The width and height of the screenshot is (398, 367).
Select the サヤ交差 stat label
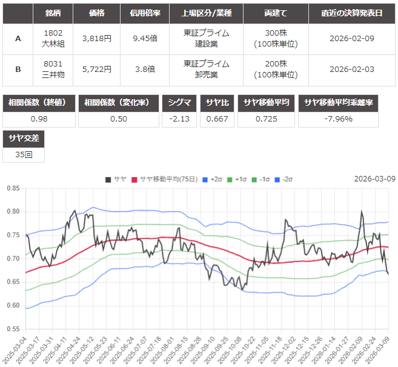(23, 138)
